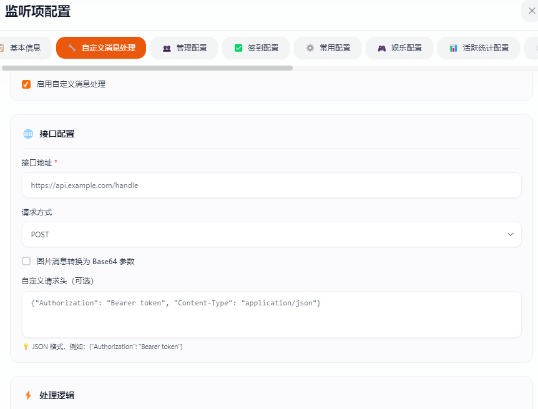The image size is (538, 409).
Task: Click the bar chart icon on 活跃统计配置
Action: pos(453,48)
